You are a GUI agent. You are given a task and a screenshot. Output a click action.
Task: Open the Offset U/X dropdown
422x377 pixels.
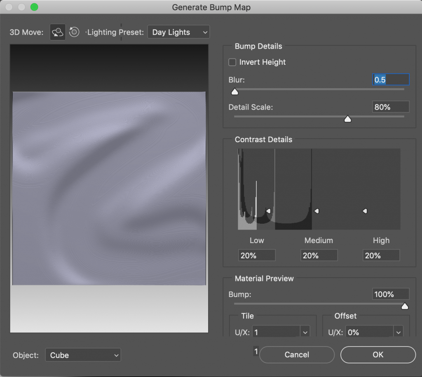tap(374, 332)
